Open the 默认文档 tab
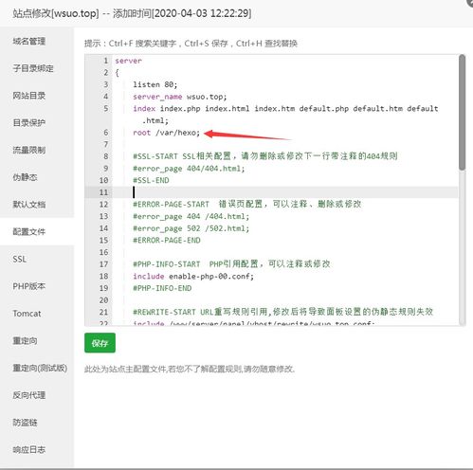The width and height of the screenshot is (473, 470). pos(29,205)
